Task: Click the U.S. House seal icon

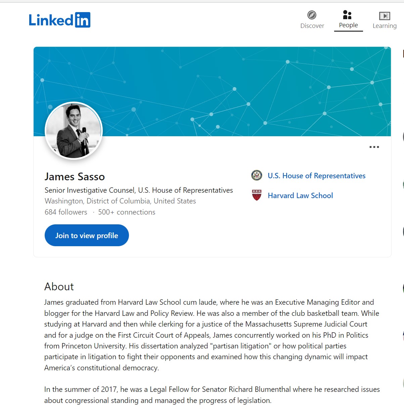Action: (257, 175)
